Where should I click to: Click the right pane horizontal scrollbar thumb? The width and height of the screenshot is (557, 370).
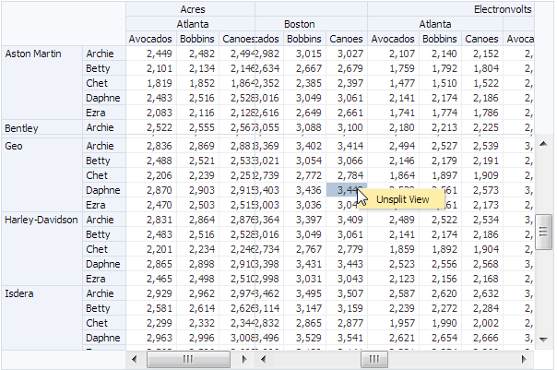374,359
